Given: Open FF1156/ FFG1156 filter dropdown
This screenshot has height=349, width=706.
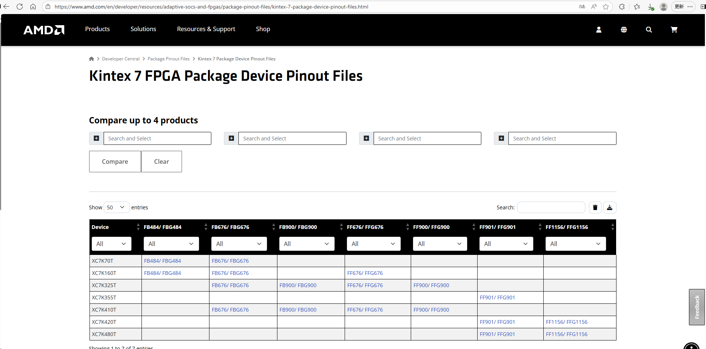Looking at the screenshot, I should click(x=576, y=244).
